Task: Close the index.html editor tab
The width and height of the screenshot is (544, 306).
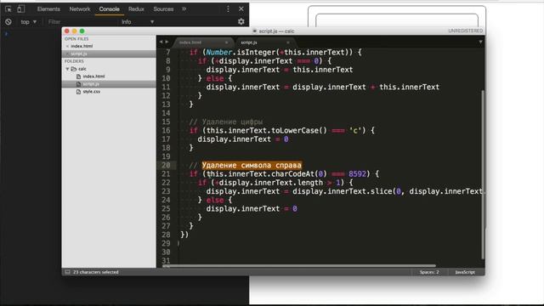Action: click(x=227, y=42)
